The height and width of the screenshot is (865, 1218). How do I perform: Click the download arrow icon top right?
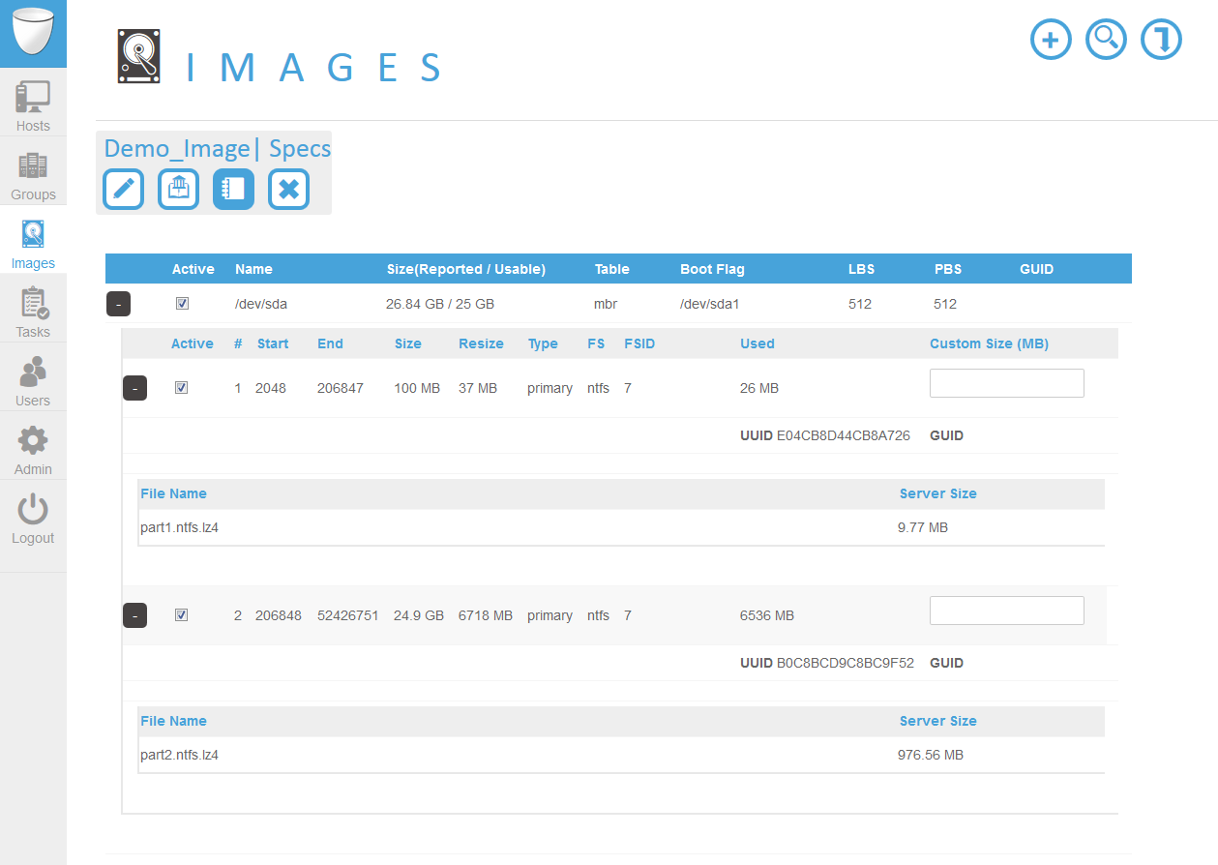[1161, 40]
